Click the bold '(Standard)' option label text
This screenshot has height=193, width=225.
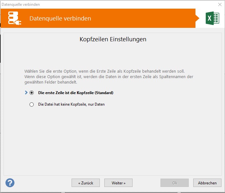103,93
